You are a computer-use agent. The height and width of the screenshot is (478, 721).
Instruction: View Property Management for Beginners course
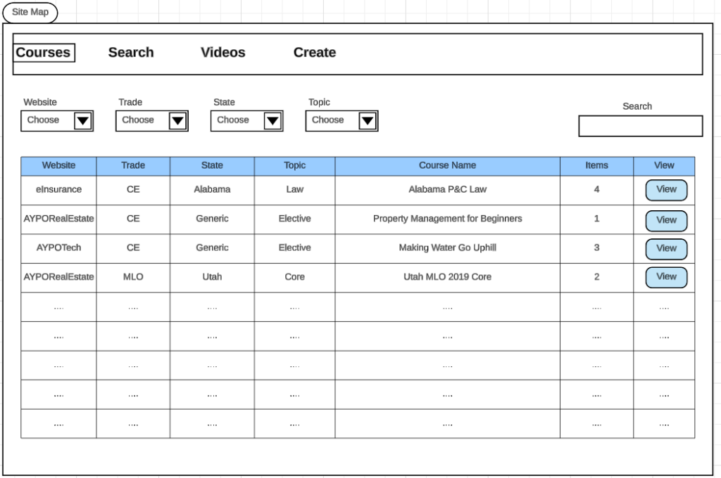point(666,220)
